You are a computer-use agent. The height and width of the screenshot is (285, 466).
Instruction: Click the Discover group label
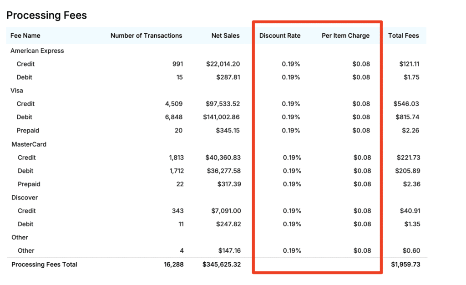point(25,198)
